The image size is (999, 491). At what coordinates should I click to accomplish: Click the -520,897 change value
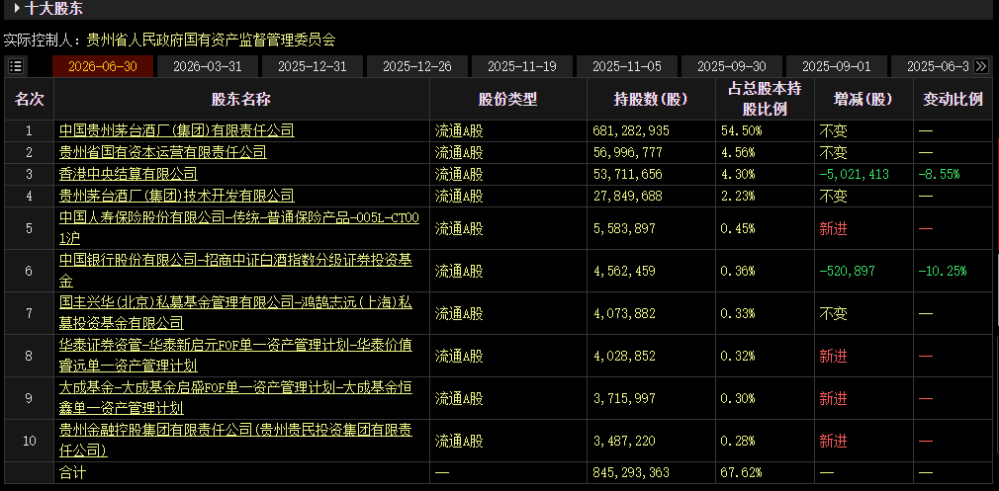pos(848,271)
